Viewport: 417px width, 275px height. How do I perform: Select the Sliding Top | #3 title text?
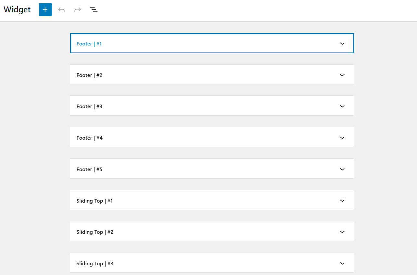pos(95,263)
